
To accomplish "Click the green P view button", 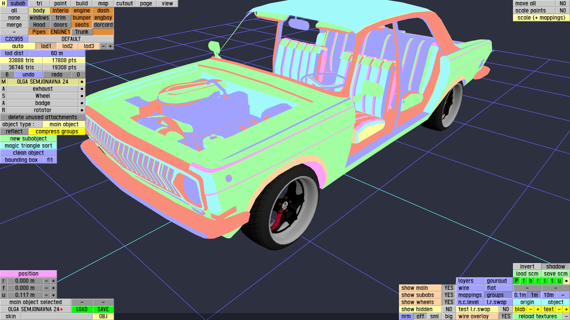I will (517, 281).
